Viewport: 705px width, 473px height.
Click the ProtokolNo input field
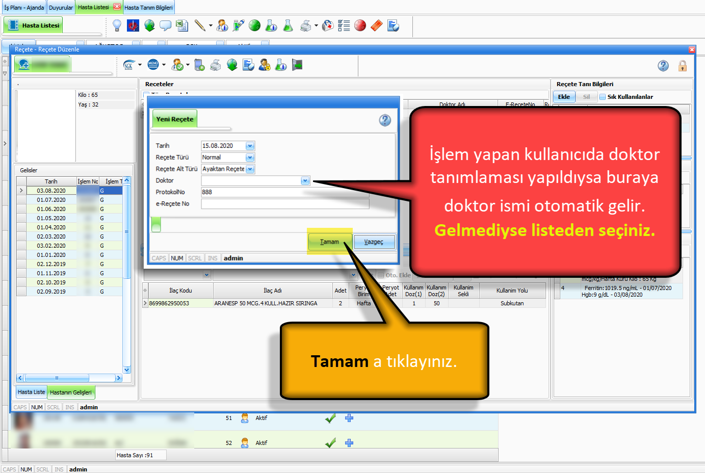[285, 192]
